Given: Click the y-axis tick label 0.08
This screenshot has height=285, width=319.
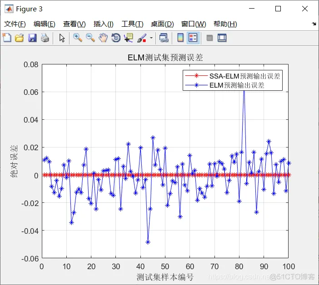Looking at the screenshot, I should click(x=31, y=64).
